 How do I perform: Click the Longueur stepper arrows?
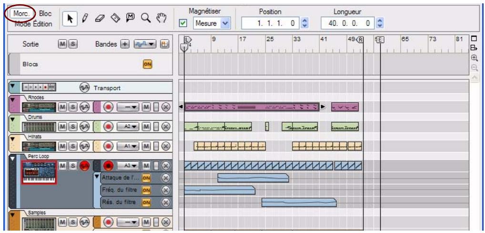pos(380,23)
